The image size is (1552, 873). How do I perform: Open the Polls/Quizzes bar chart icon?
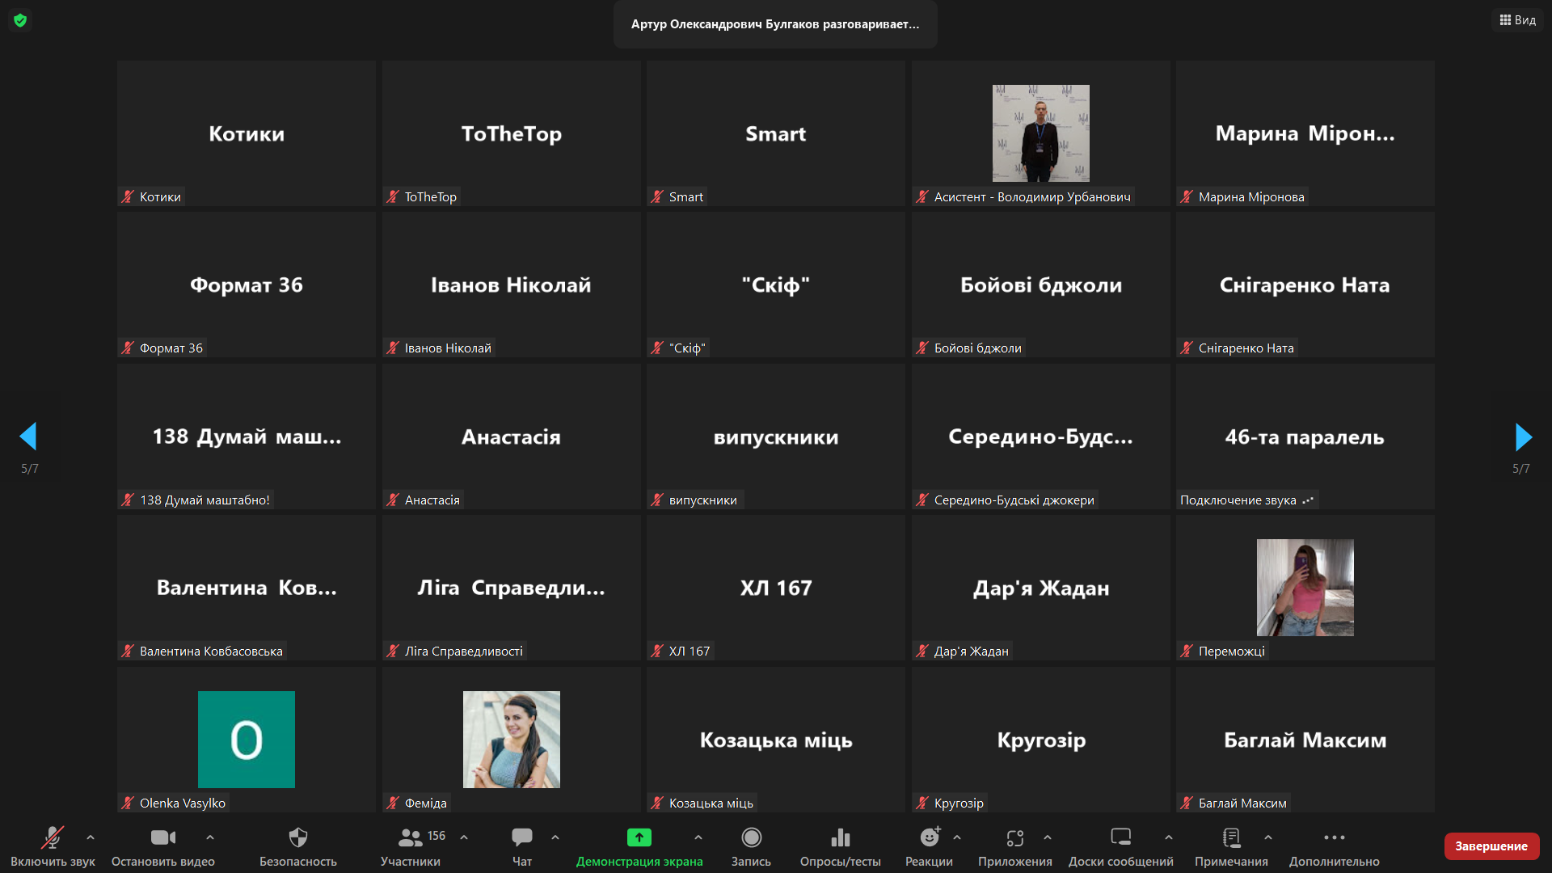coord(840,837)
